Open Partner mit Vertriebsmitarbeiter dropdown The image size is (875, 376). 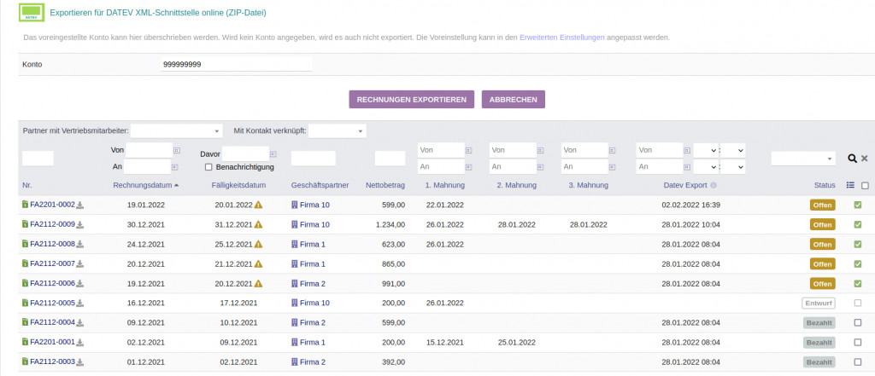point(176,131)
